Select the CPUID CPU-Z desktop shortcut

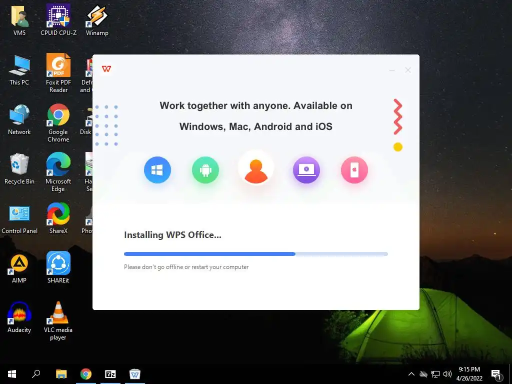58,20
